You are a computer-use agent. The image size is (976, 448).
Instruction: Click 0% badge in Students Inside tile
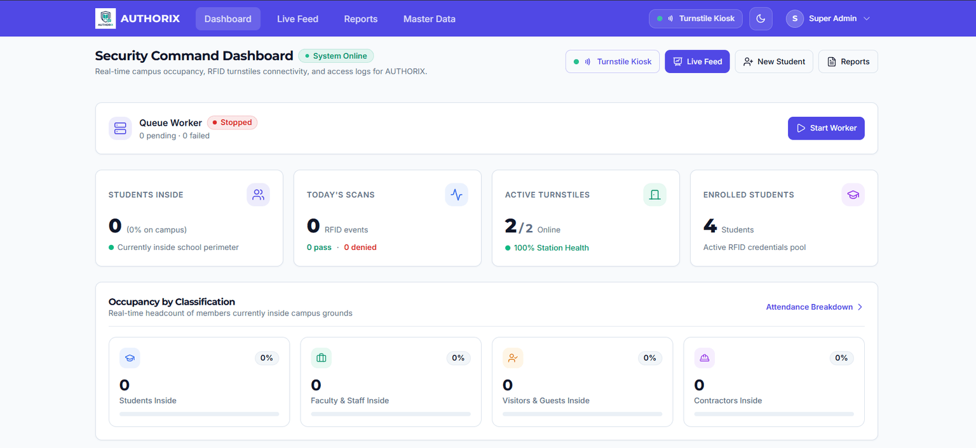coord(266,358)
